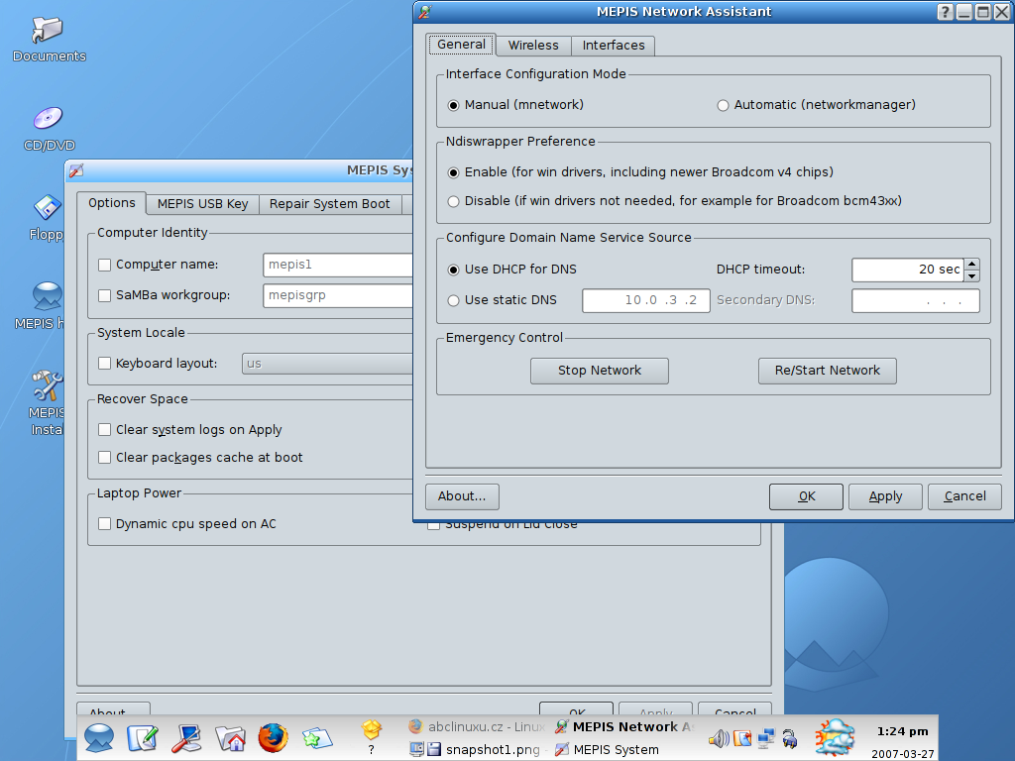The width and height of the screenshot is (1015, 761).
Task: Click the Secondary DNS field
Action: 915,300
